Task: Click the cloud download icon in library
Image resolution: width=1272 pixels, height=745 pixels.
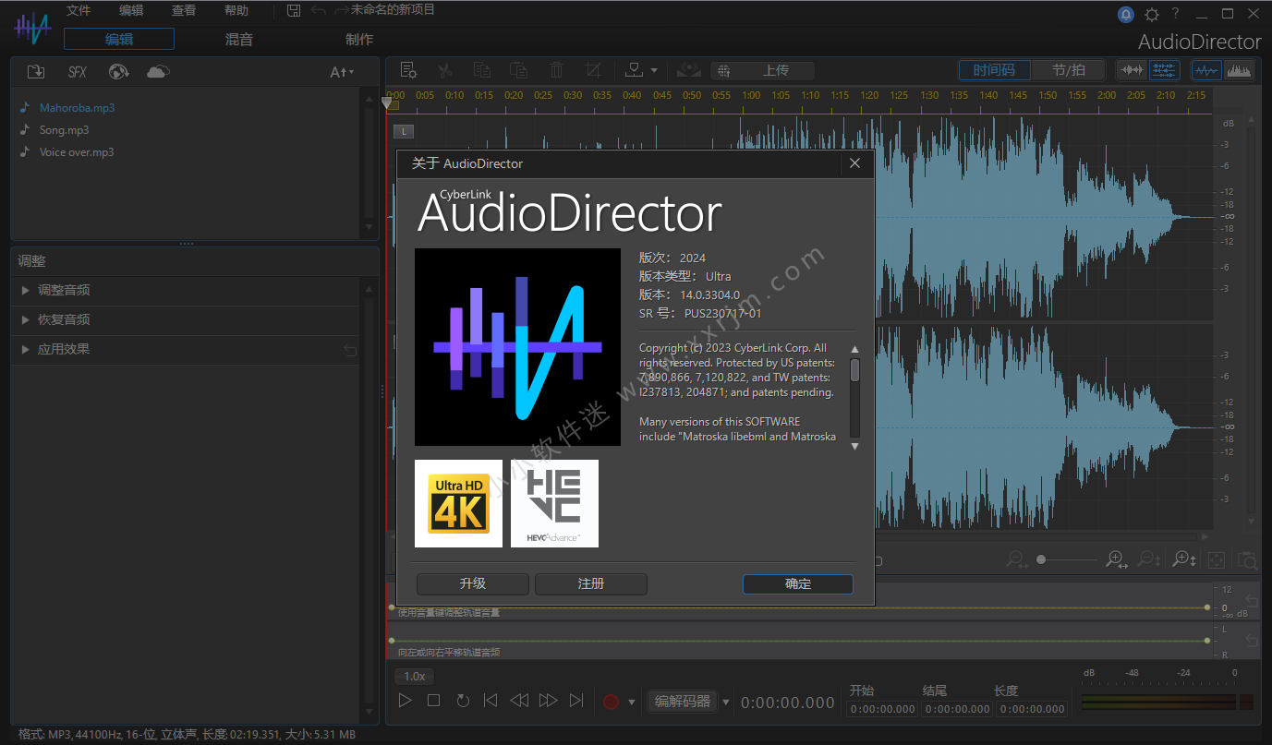Action: (159, 72)
